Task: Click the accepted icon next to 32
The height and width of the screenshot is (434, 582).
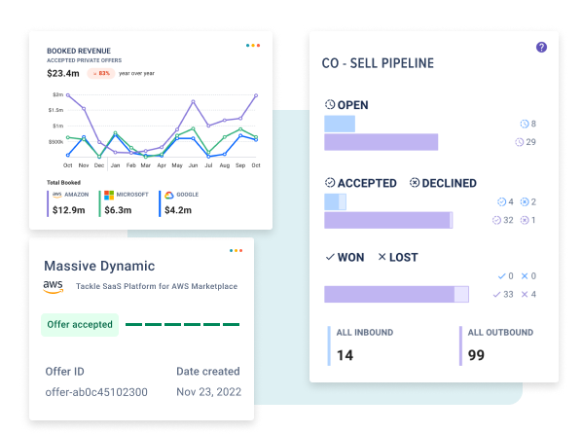Action: (x=496, y=220)
